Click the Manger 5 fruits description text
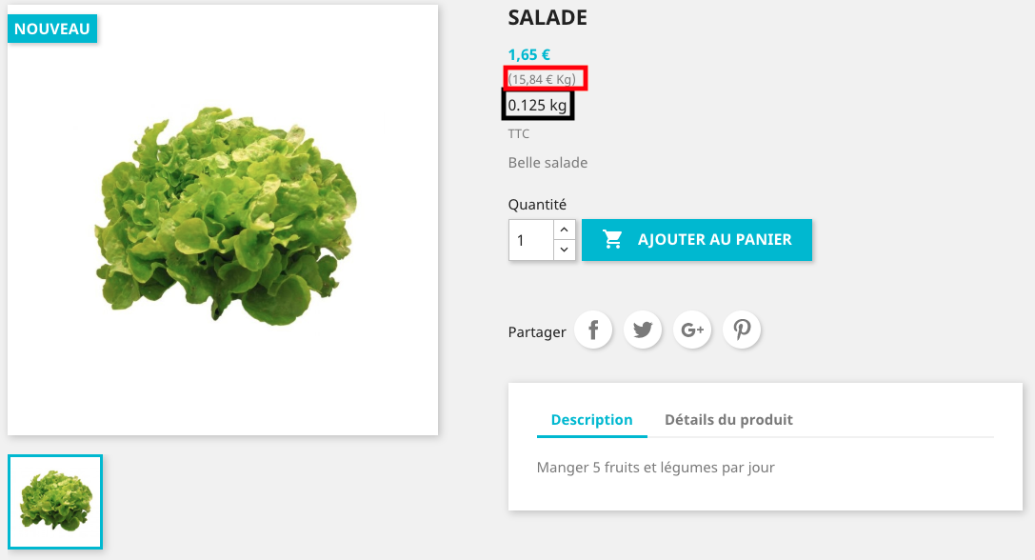1035x560 pixels. pyautogui.click(x=655, y=468)
